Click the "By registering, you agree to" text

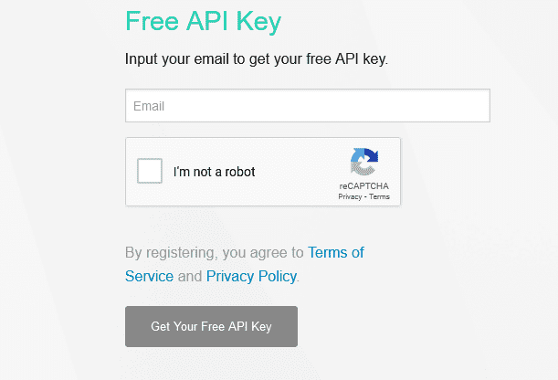point(215,252)
